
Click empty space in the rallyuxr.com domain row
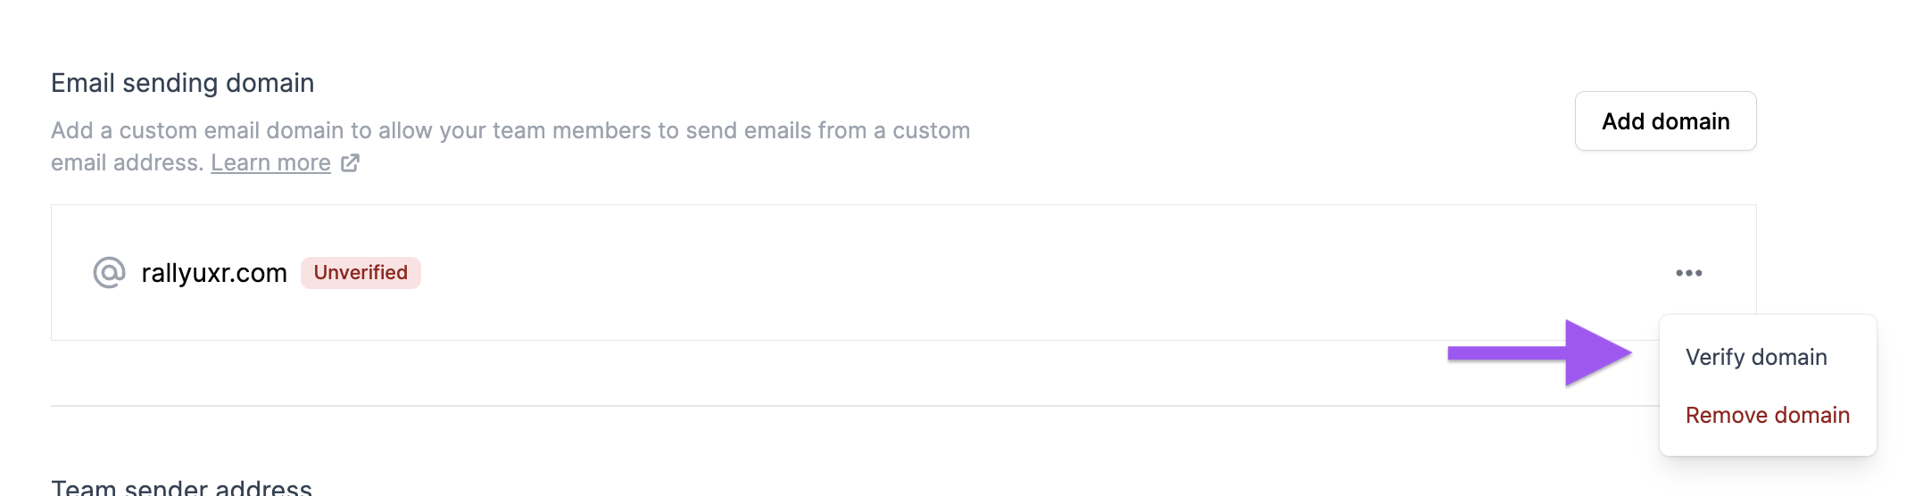pos(982,273)
